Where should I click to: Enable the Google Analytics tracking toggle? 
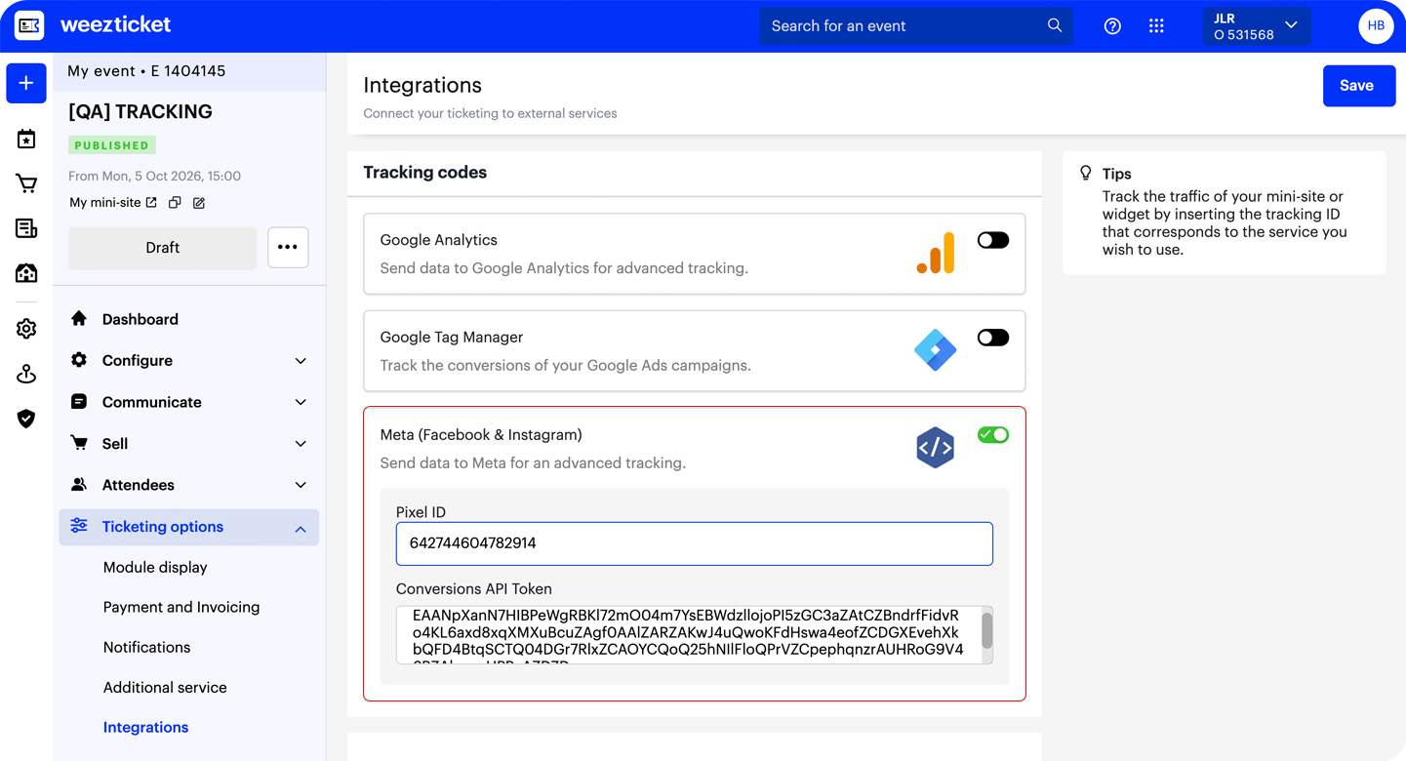pos(992,239)
